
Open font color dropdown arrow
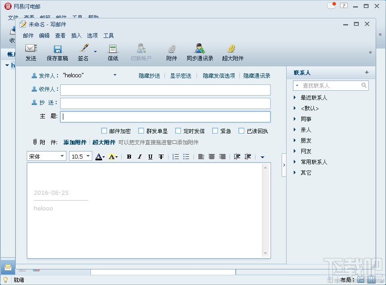coord(104,157)
